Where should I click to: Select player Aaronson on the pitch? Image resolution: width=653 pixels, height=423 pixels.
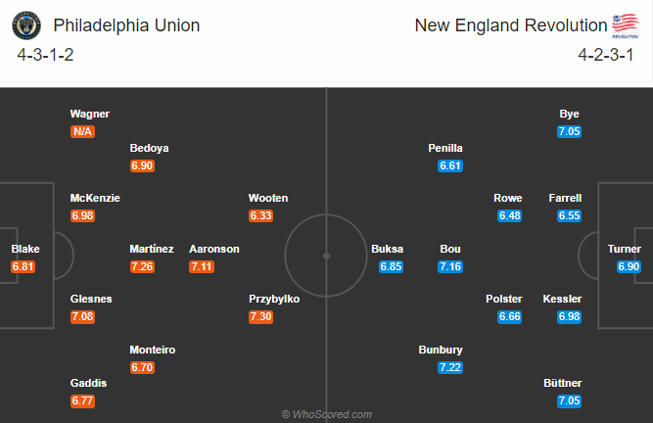(x=214, y=249)
